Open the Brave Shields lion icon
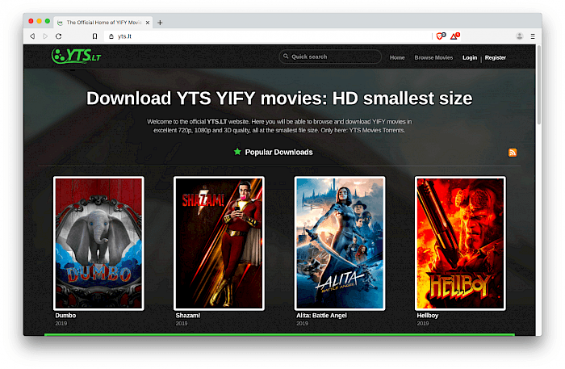The image size is (565, 369). [x=441, y=36]
